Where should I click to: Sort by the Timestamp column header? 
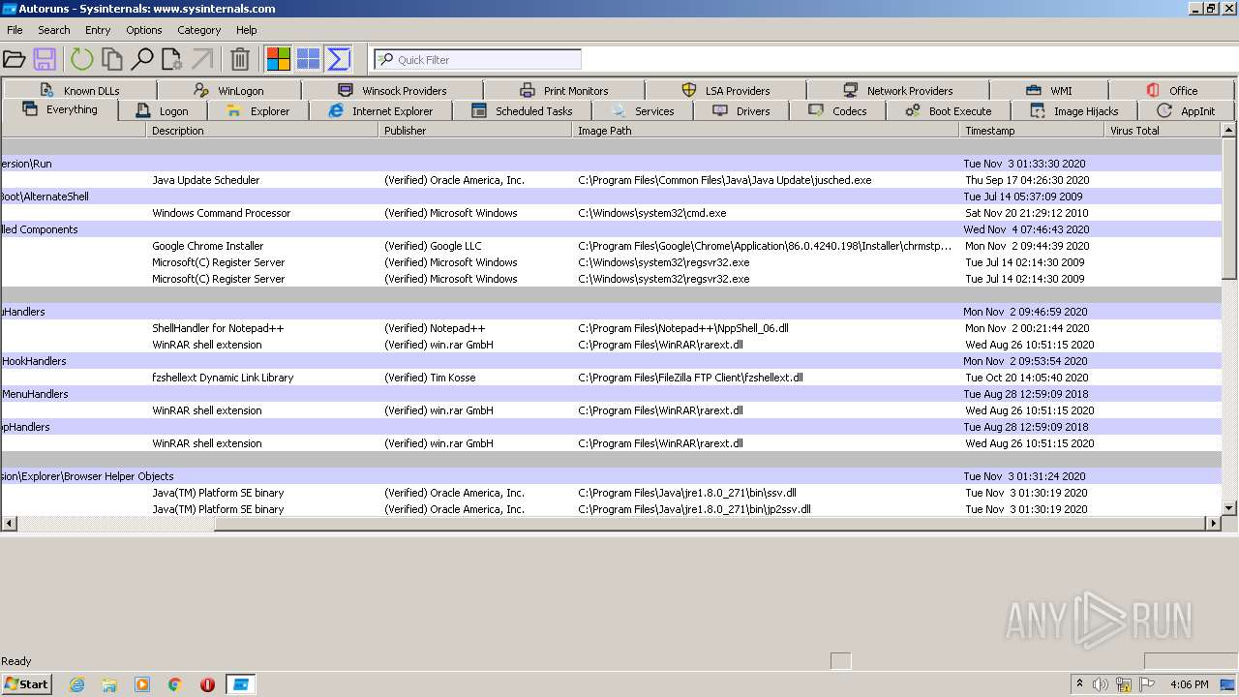pyautogui.click(x=1032, y=131)
